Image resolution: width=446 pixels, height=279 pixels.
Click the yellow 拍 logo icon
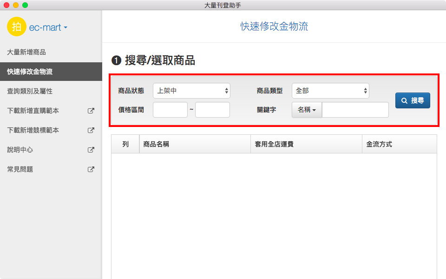click(17, 27)
